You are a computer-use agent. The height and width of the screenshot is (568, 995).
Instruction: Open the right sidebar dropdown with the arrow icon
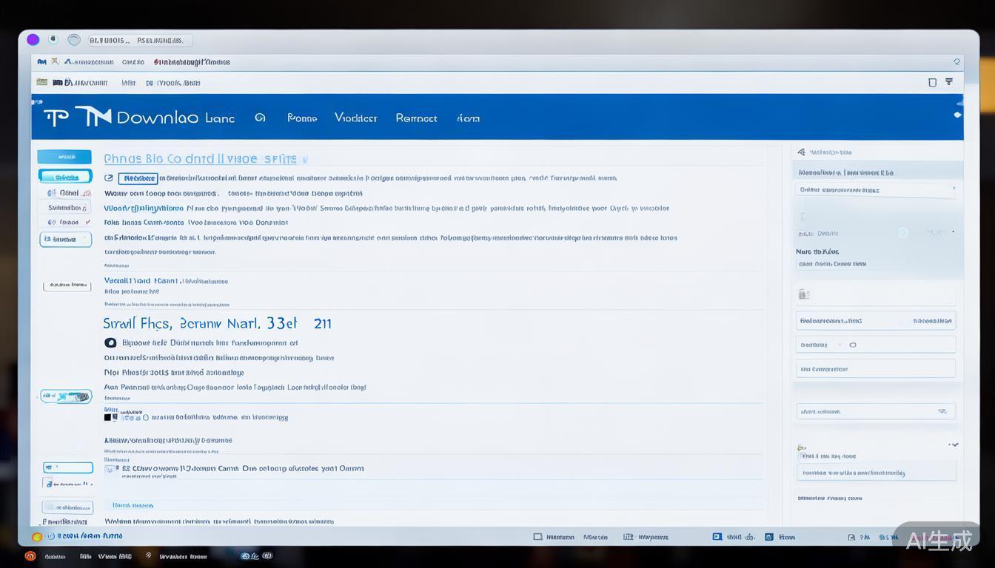pyautogui.click(x=875, y=411)
